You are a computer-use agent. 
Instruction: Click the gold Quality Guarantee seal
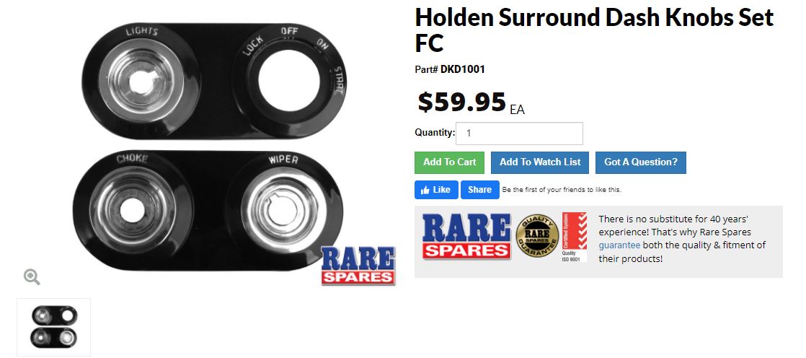click(x=537, y=237)
